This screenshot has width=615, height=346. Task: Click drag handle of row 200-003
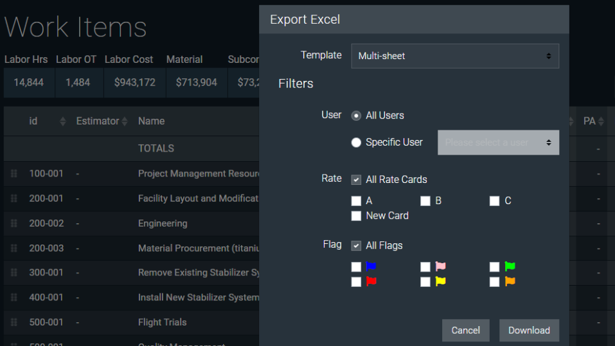[13, 248]
